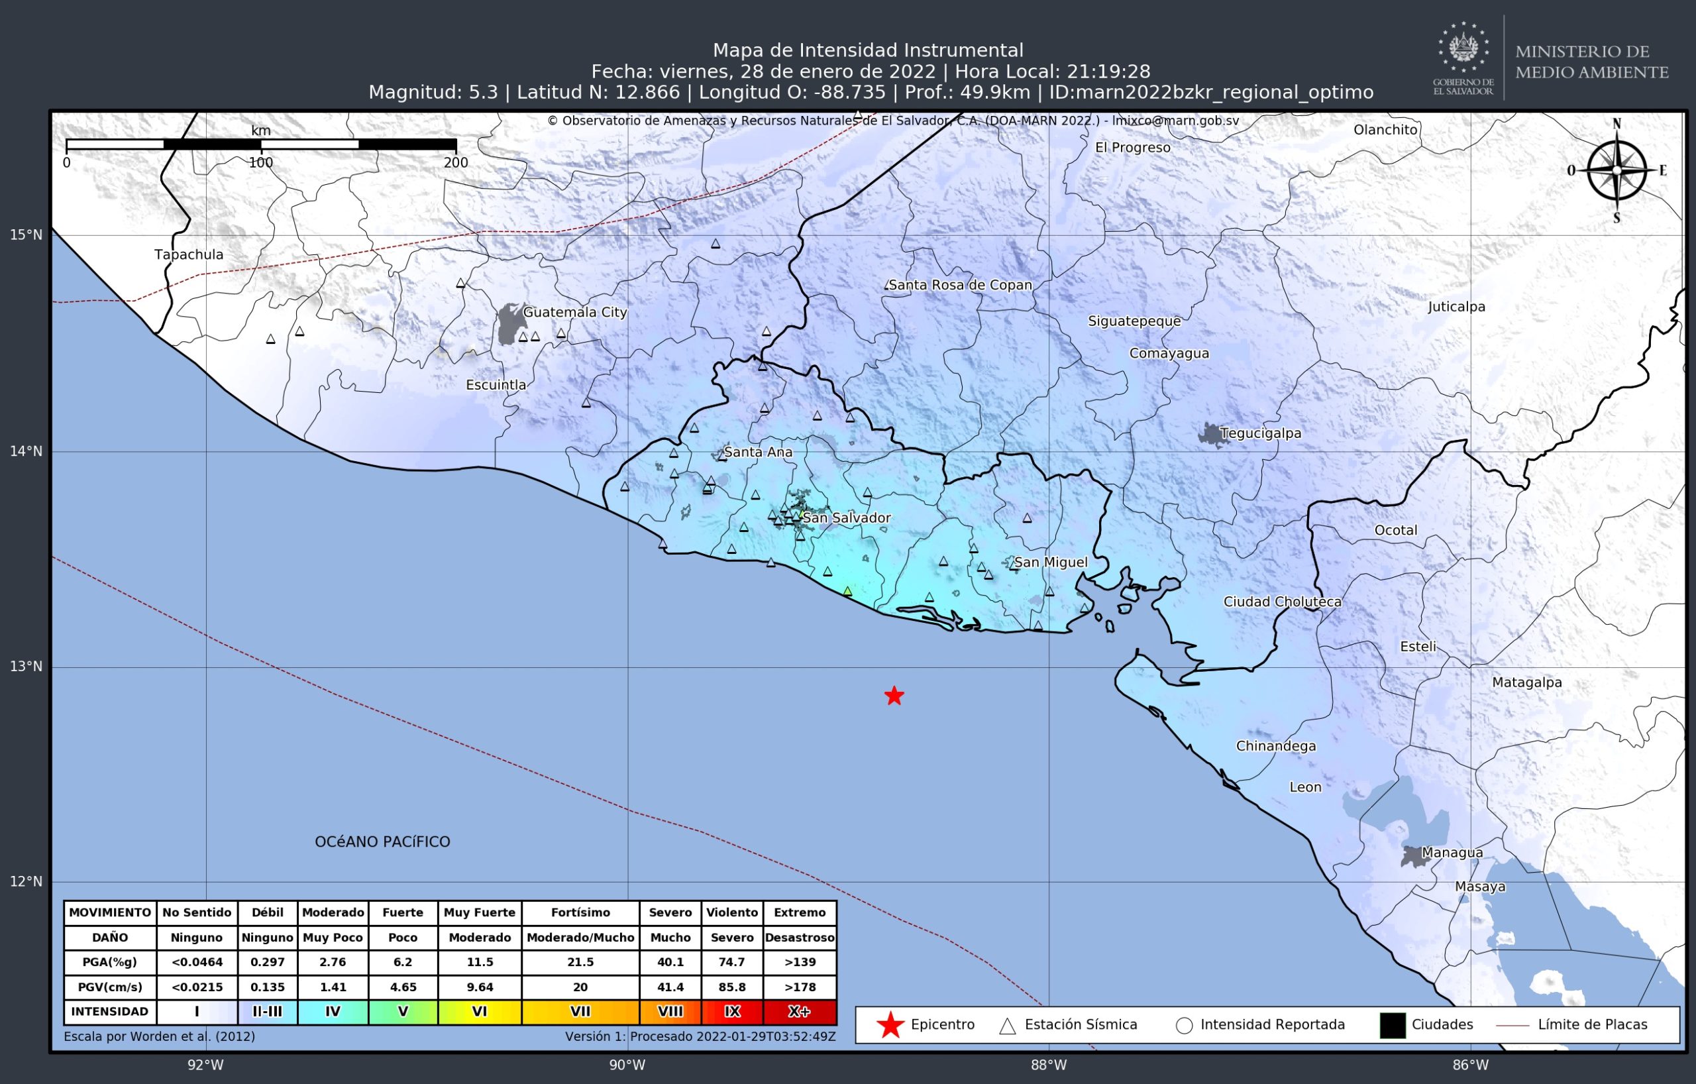
Task: Select the cyan intensity IV swatch
Action: point(333,1012)
